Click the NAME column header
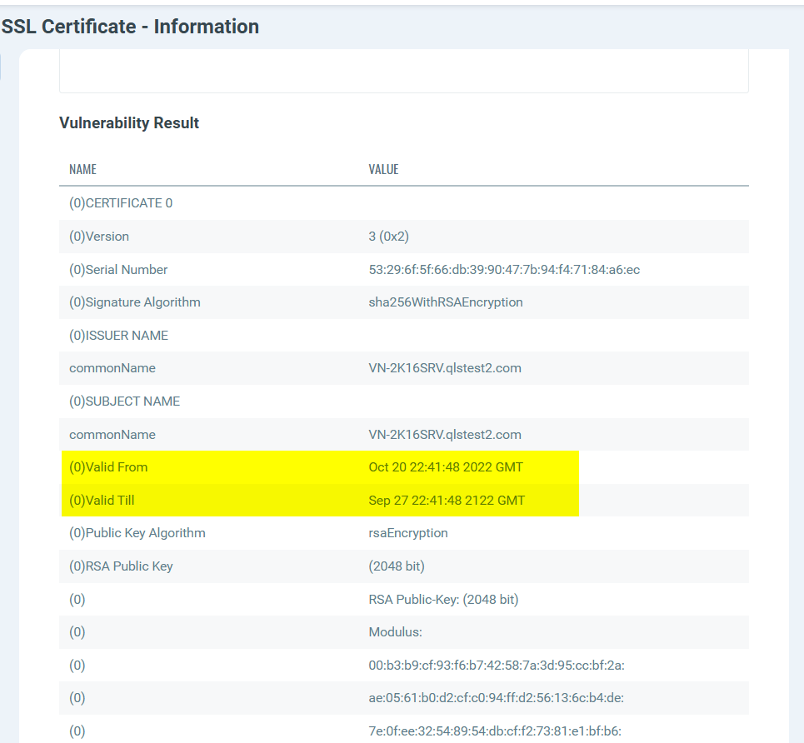The width and height of the screenshot is (804, 743). point(82,169)
